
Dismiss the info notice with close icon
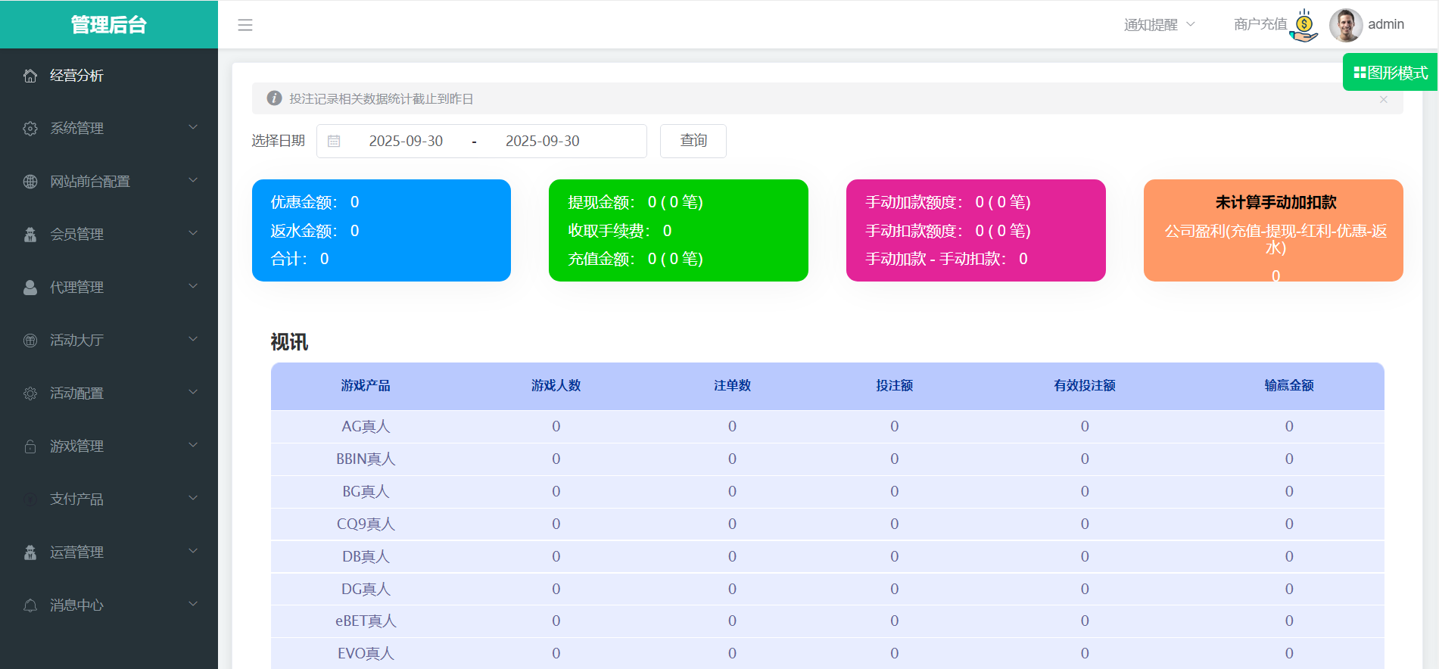[1383, 100]
